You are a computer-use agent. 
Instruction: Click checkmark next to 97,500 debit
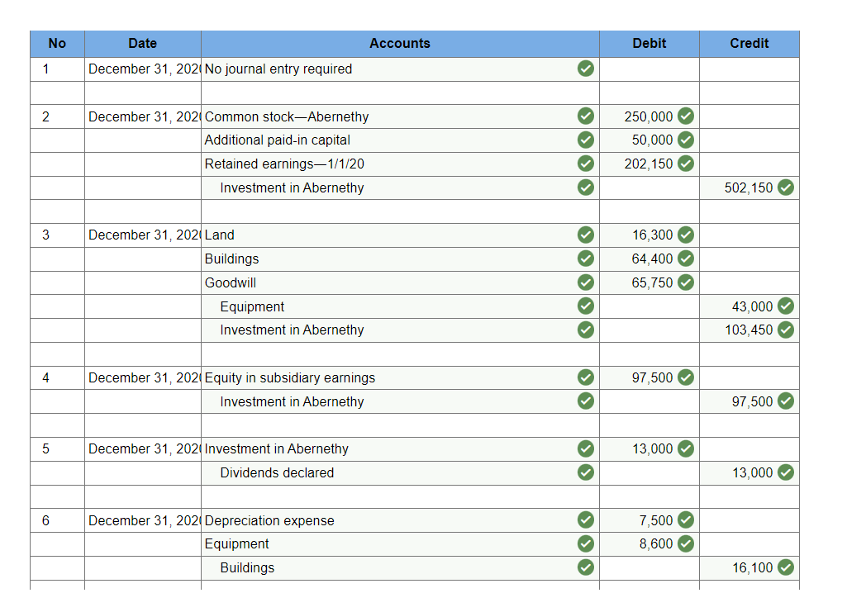[685, 377]
